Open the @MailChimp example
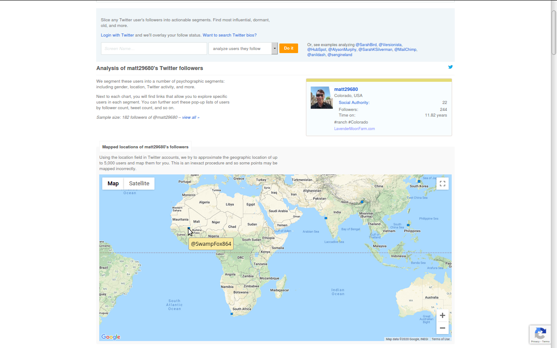The image size is (557, 348). [406, 50]
